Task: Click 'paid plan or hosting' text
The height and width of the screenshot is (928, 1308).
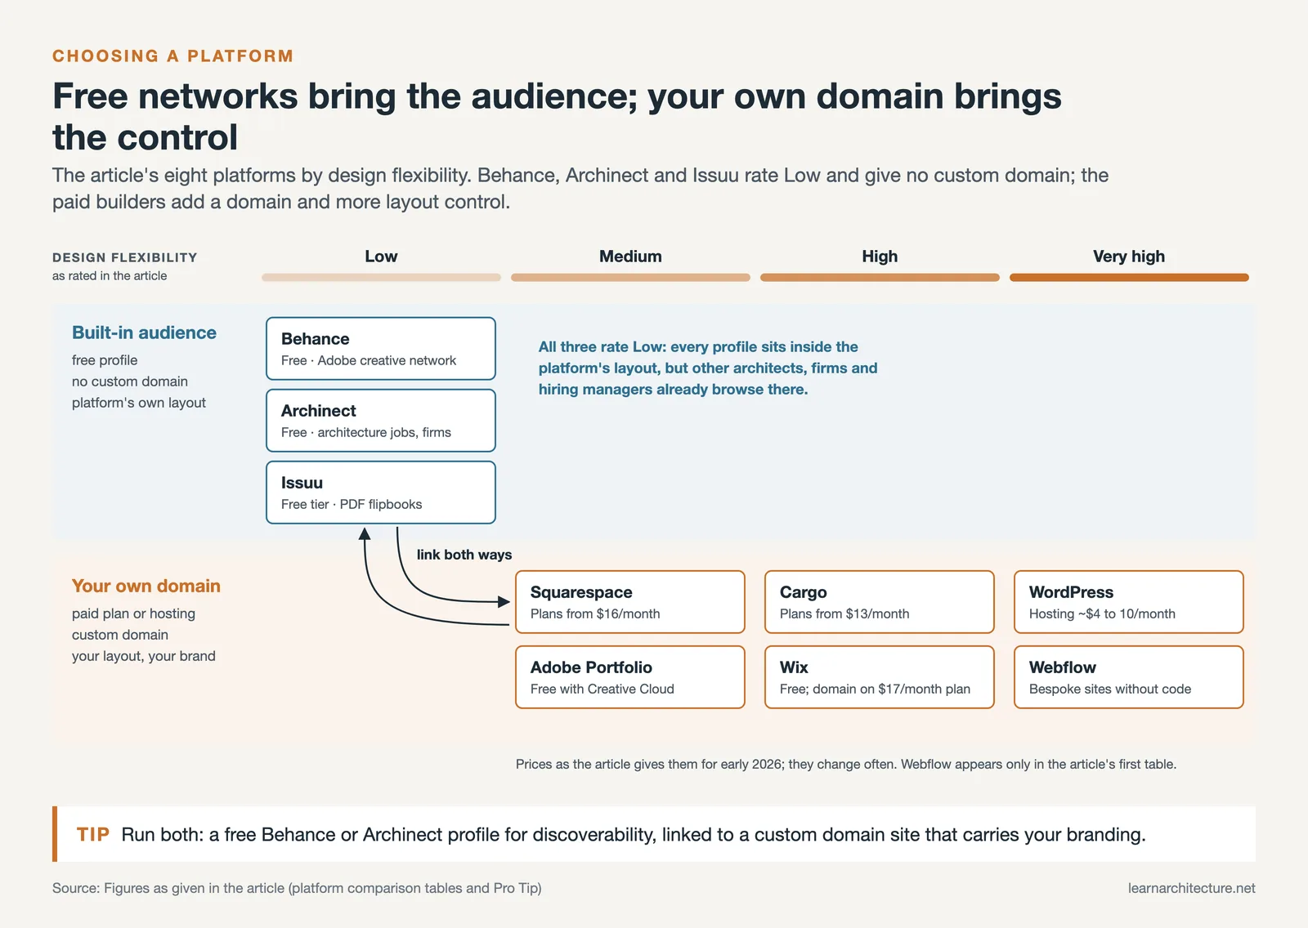Action: click(x=133, y=613)
